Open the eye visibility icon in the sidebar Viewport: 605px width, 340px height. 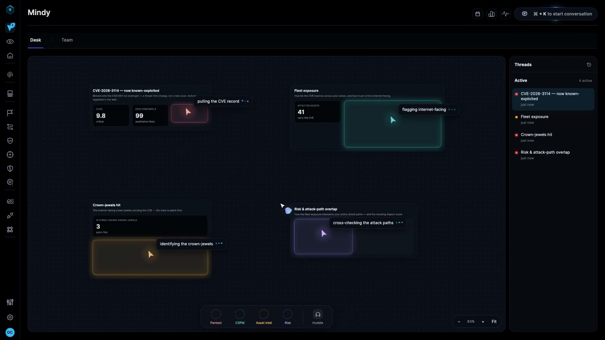10,42
